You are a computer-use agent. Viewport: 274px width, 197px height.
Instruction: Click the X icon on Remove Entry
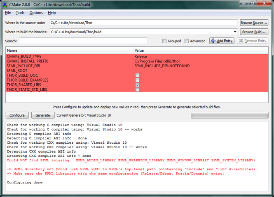(x=241, y=41)
